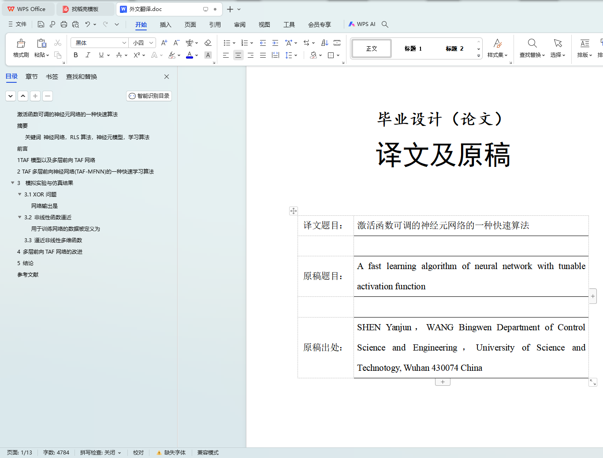Switch to the 页面 (Page) ribbon tab
Viewport: 603px width, 458px height.
pos(190,25)
